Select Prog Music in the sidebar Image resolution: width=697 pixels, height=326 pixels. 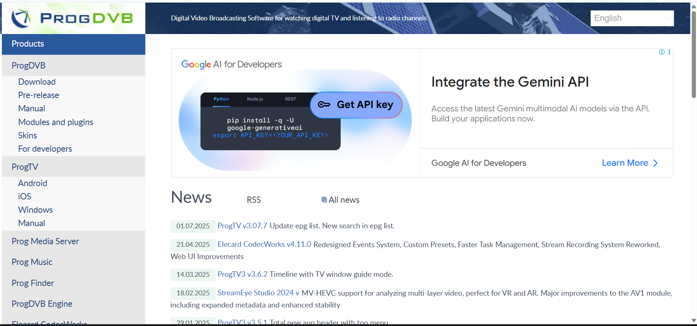pyautogui.click(x=32, y=262)
